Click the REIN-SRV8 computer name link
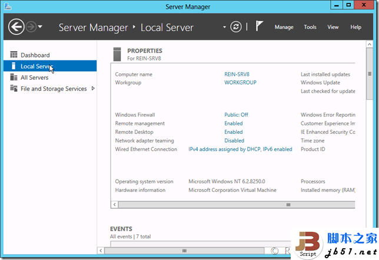The width and height of the screenshot is (379, 260). coord(237,74)
